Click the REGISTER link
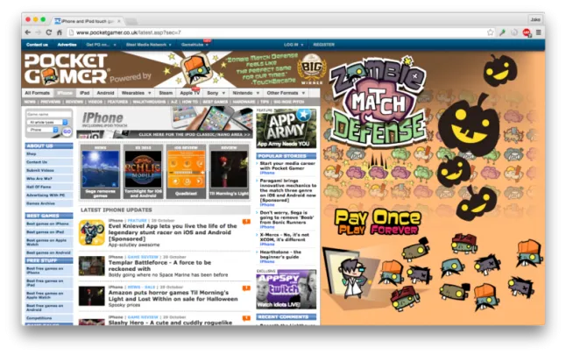The image size is (566, 355). 324,45
